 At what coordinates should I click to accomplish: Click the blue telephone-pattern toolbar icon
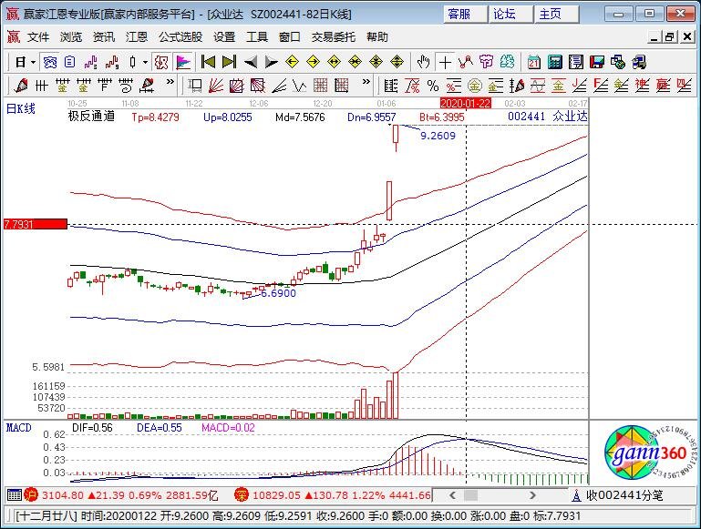49,63
